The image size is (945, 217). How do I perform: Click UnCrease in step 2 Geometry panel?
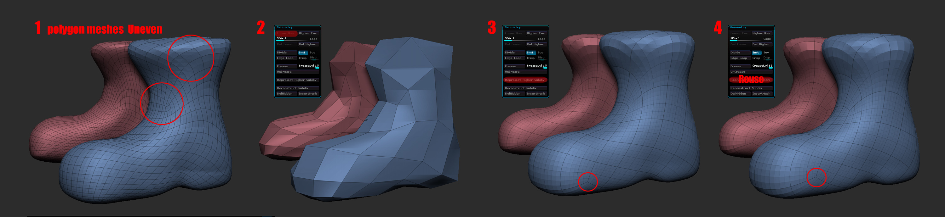[298, 72]
